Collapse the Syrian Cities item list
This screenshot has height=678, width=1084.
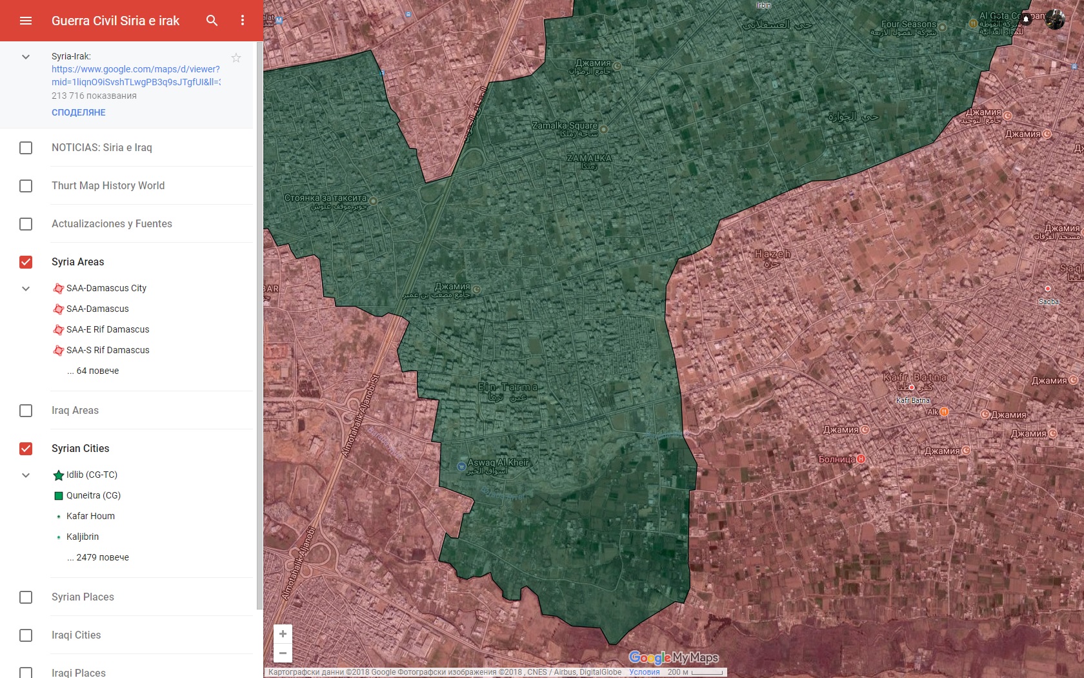pyautogui.click(x=26, y=475)
